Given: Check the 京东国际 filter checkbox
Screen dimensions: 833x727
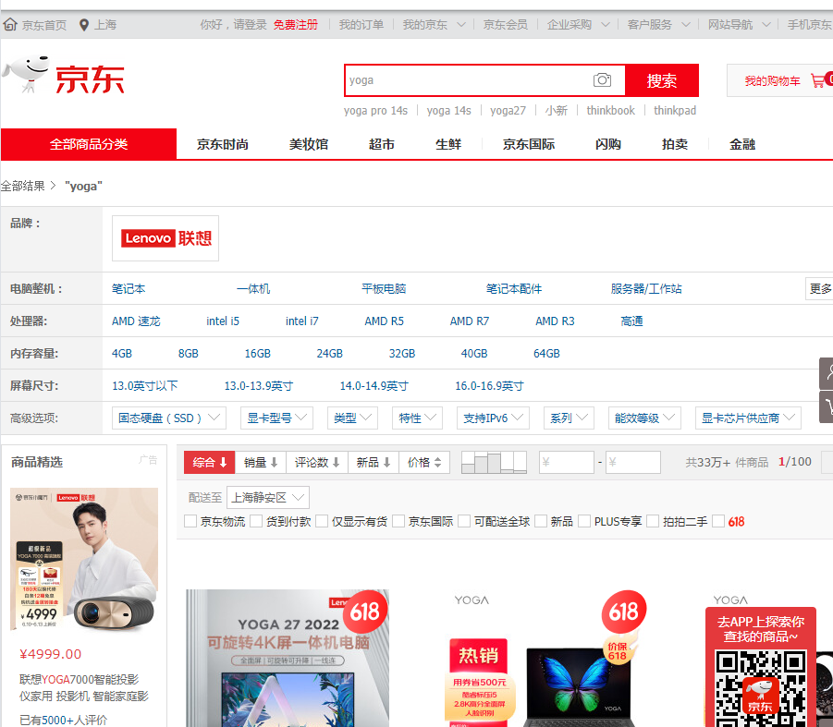Looking at the screenshot, I should [x=398, y=521].
